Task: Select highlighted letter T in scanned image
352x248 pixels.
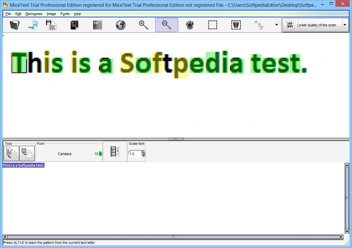Action: pyautogui.click(x=19, y=63)
